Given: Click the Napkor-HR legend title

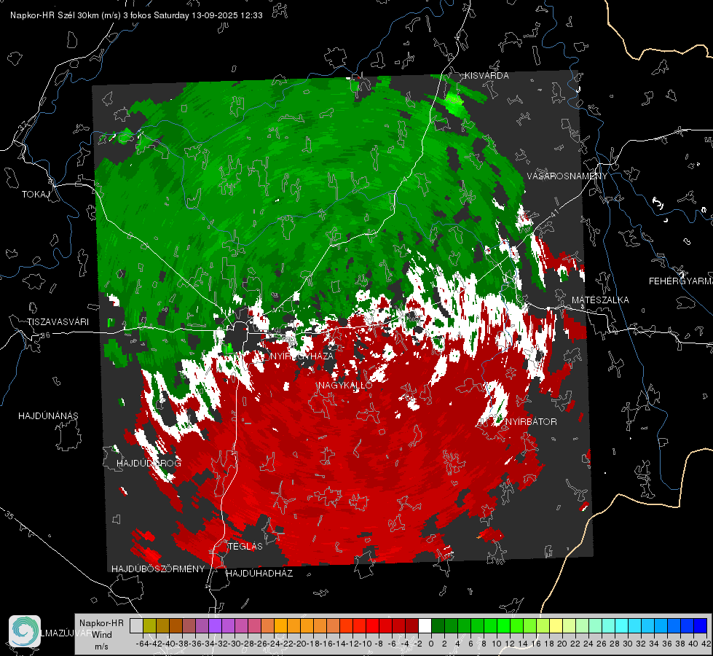Looking at the screenshot, I should tap(101, 623).
